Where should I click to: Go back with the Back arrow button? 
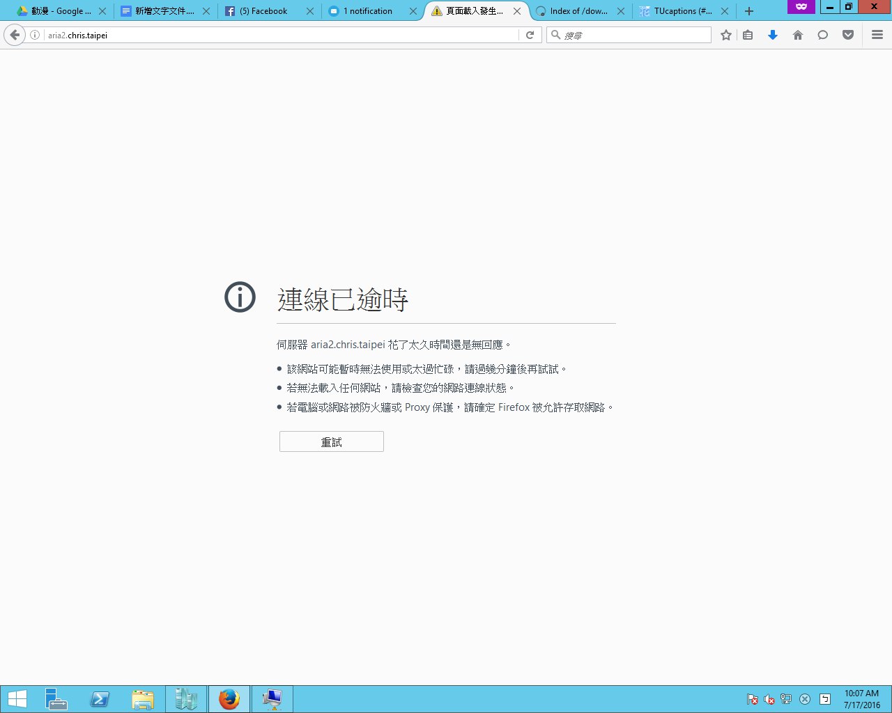(15, 35)
